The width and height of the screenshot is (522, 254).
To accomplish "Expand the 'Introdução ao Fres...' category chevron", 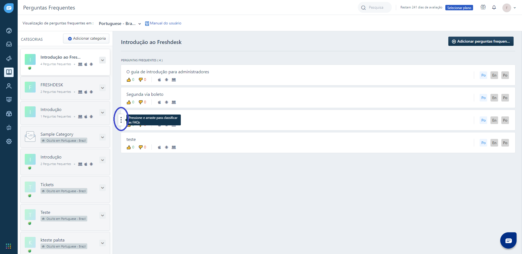I will tap(102, 60).
